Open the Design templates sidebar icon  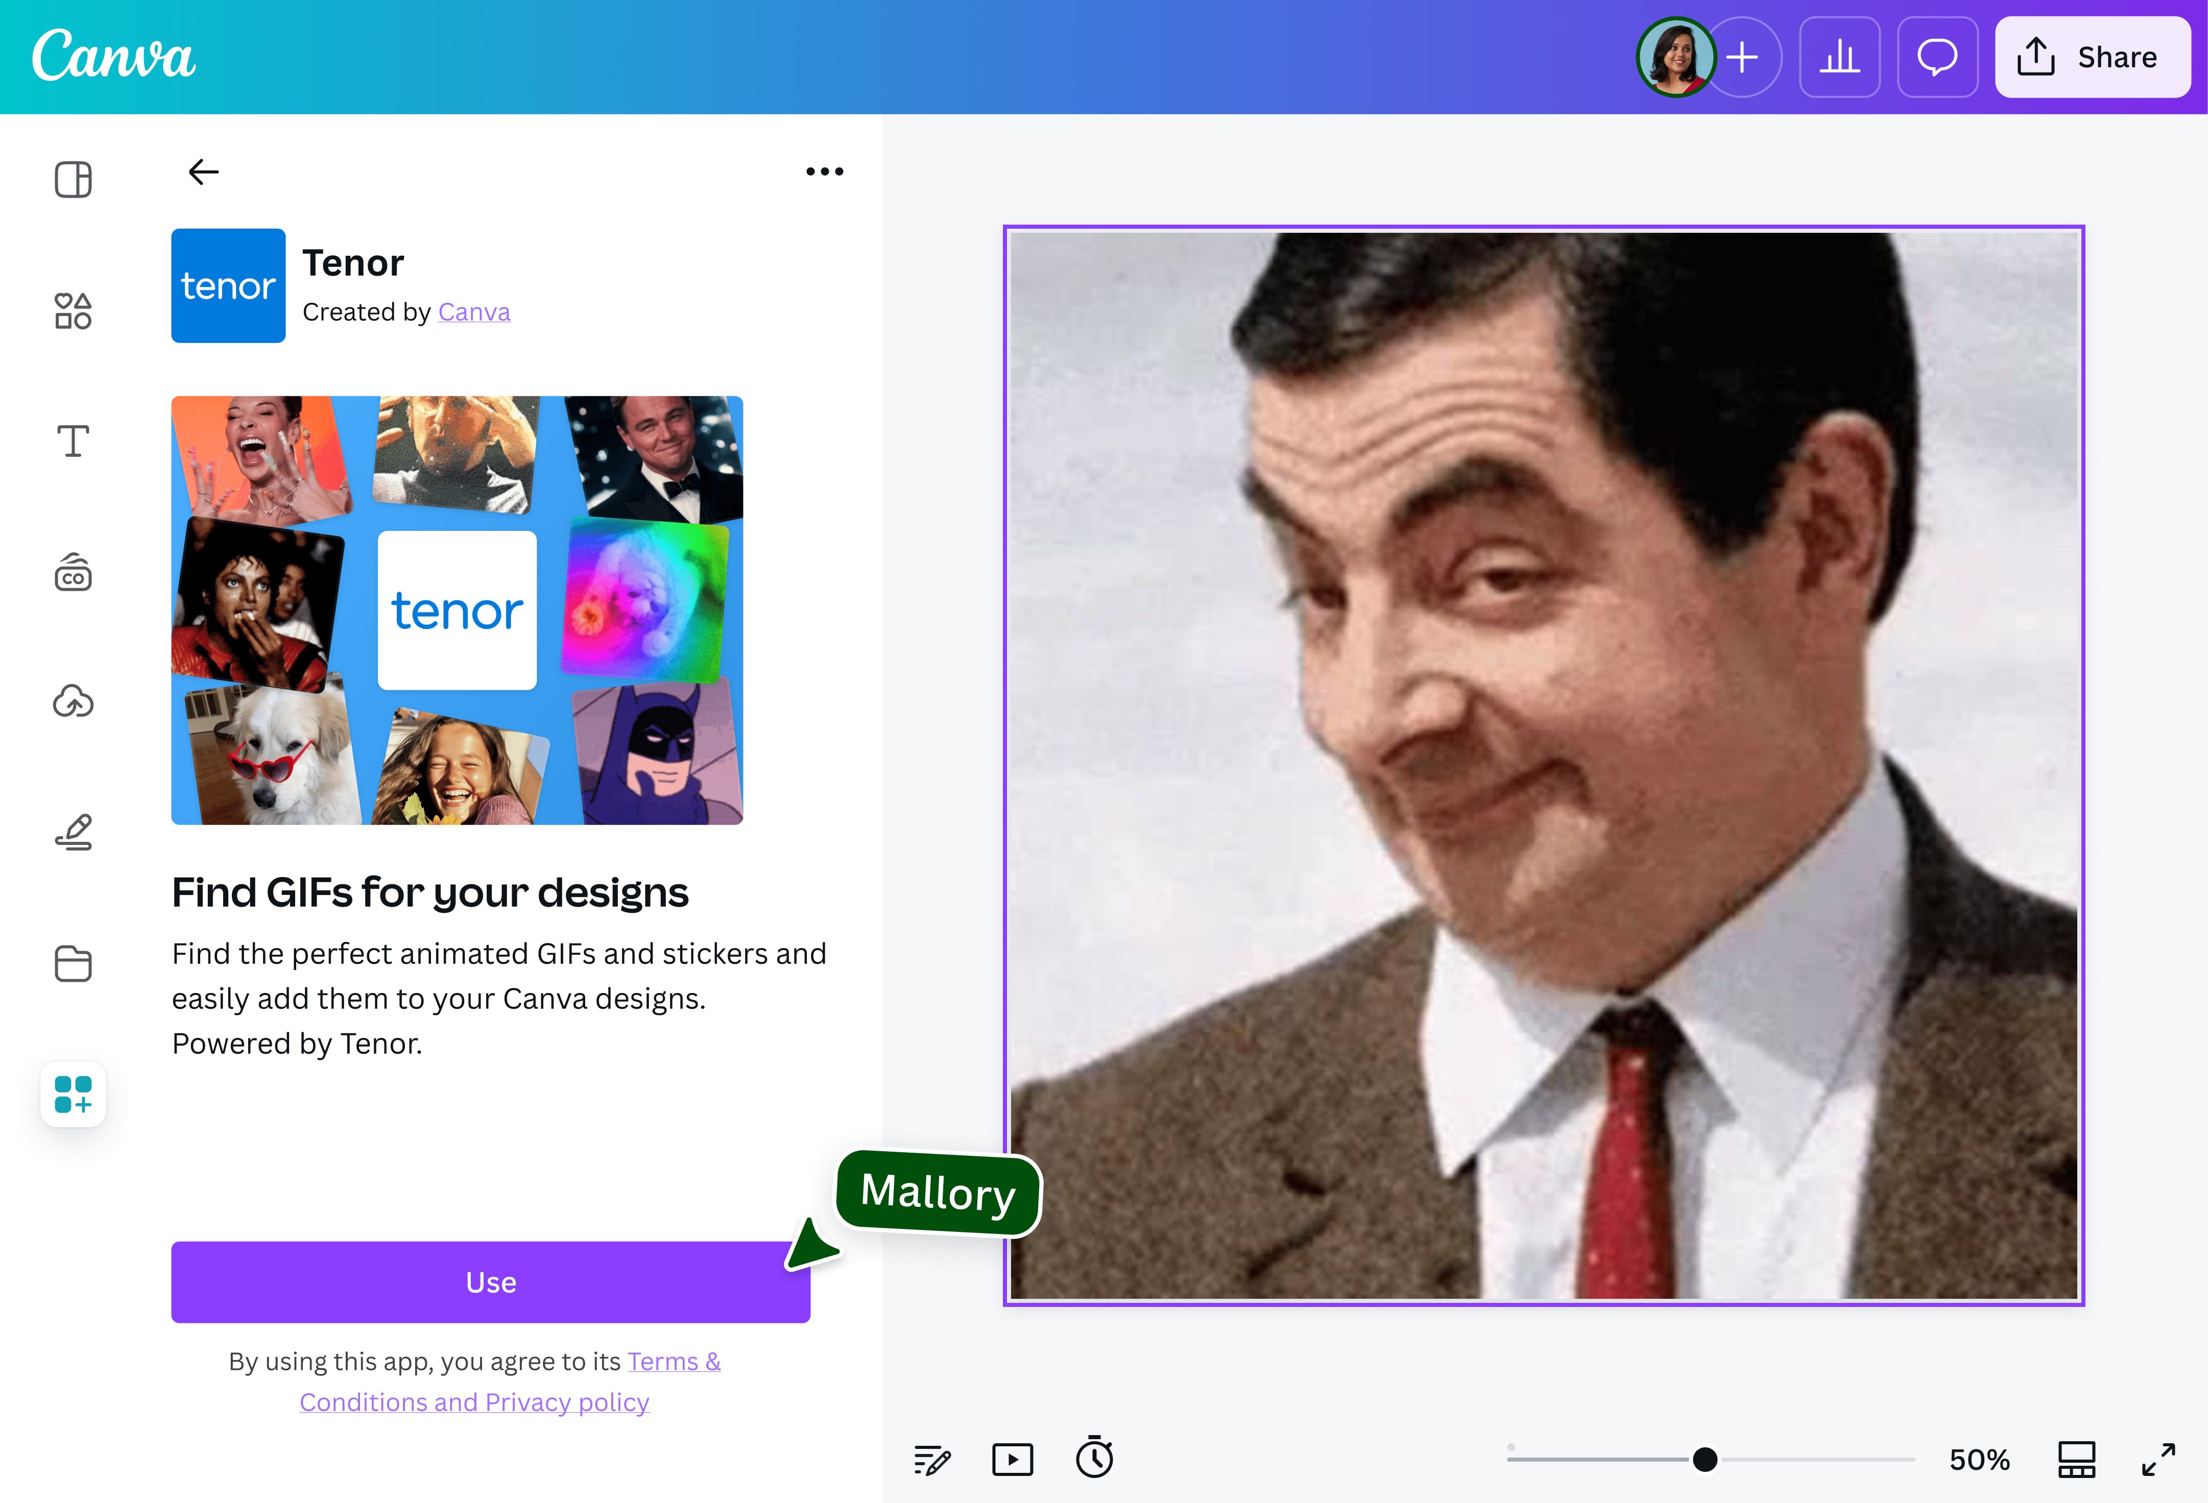coord(73,180)
